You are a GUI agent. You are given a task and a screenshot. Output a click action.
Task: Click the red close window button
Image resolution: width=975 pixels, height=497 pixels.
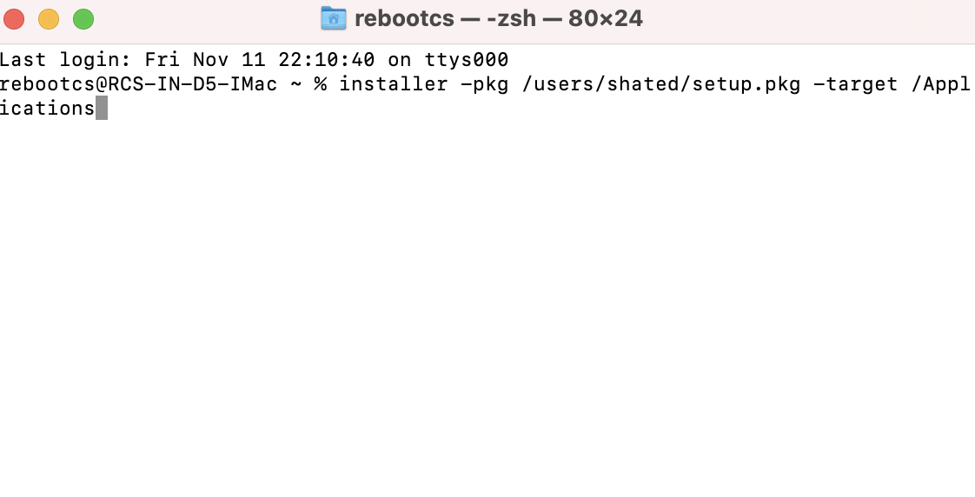pos(14,19)
